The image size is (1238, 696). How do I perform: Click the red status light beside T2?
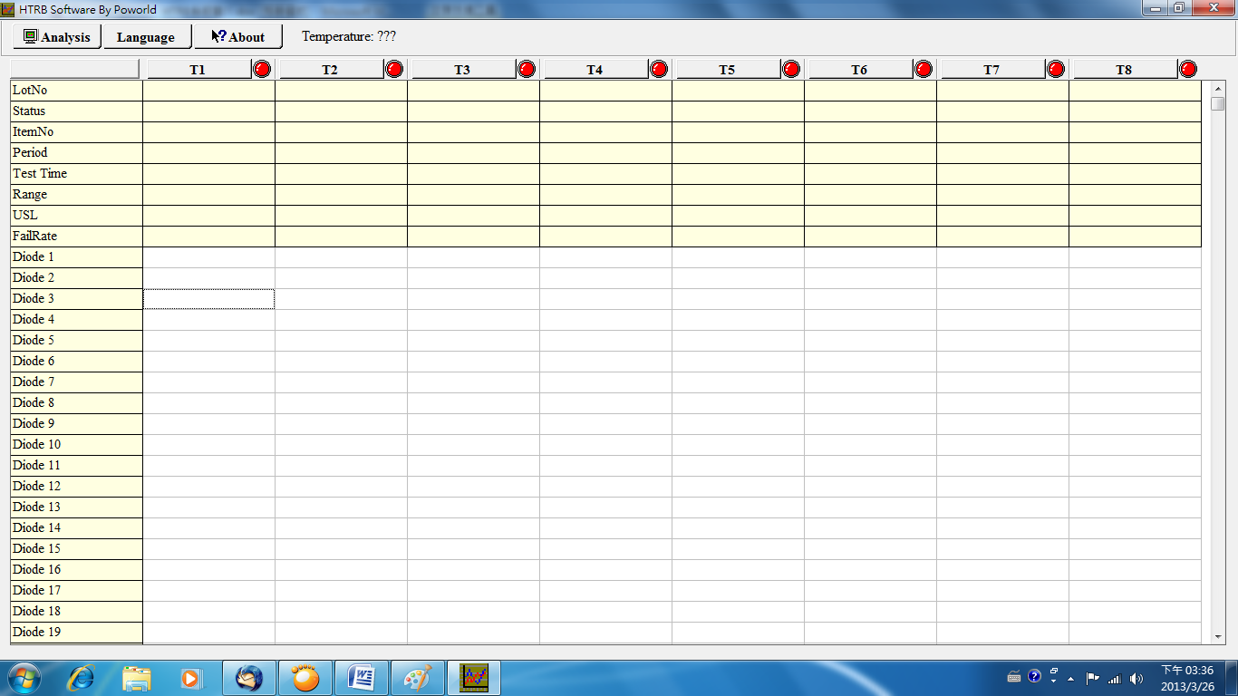pos(394,69)
